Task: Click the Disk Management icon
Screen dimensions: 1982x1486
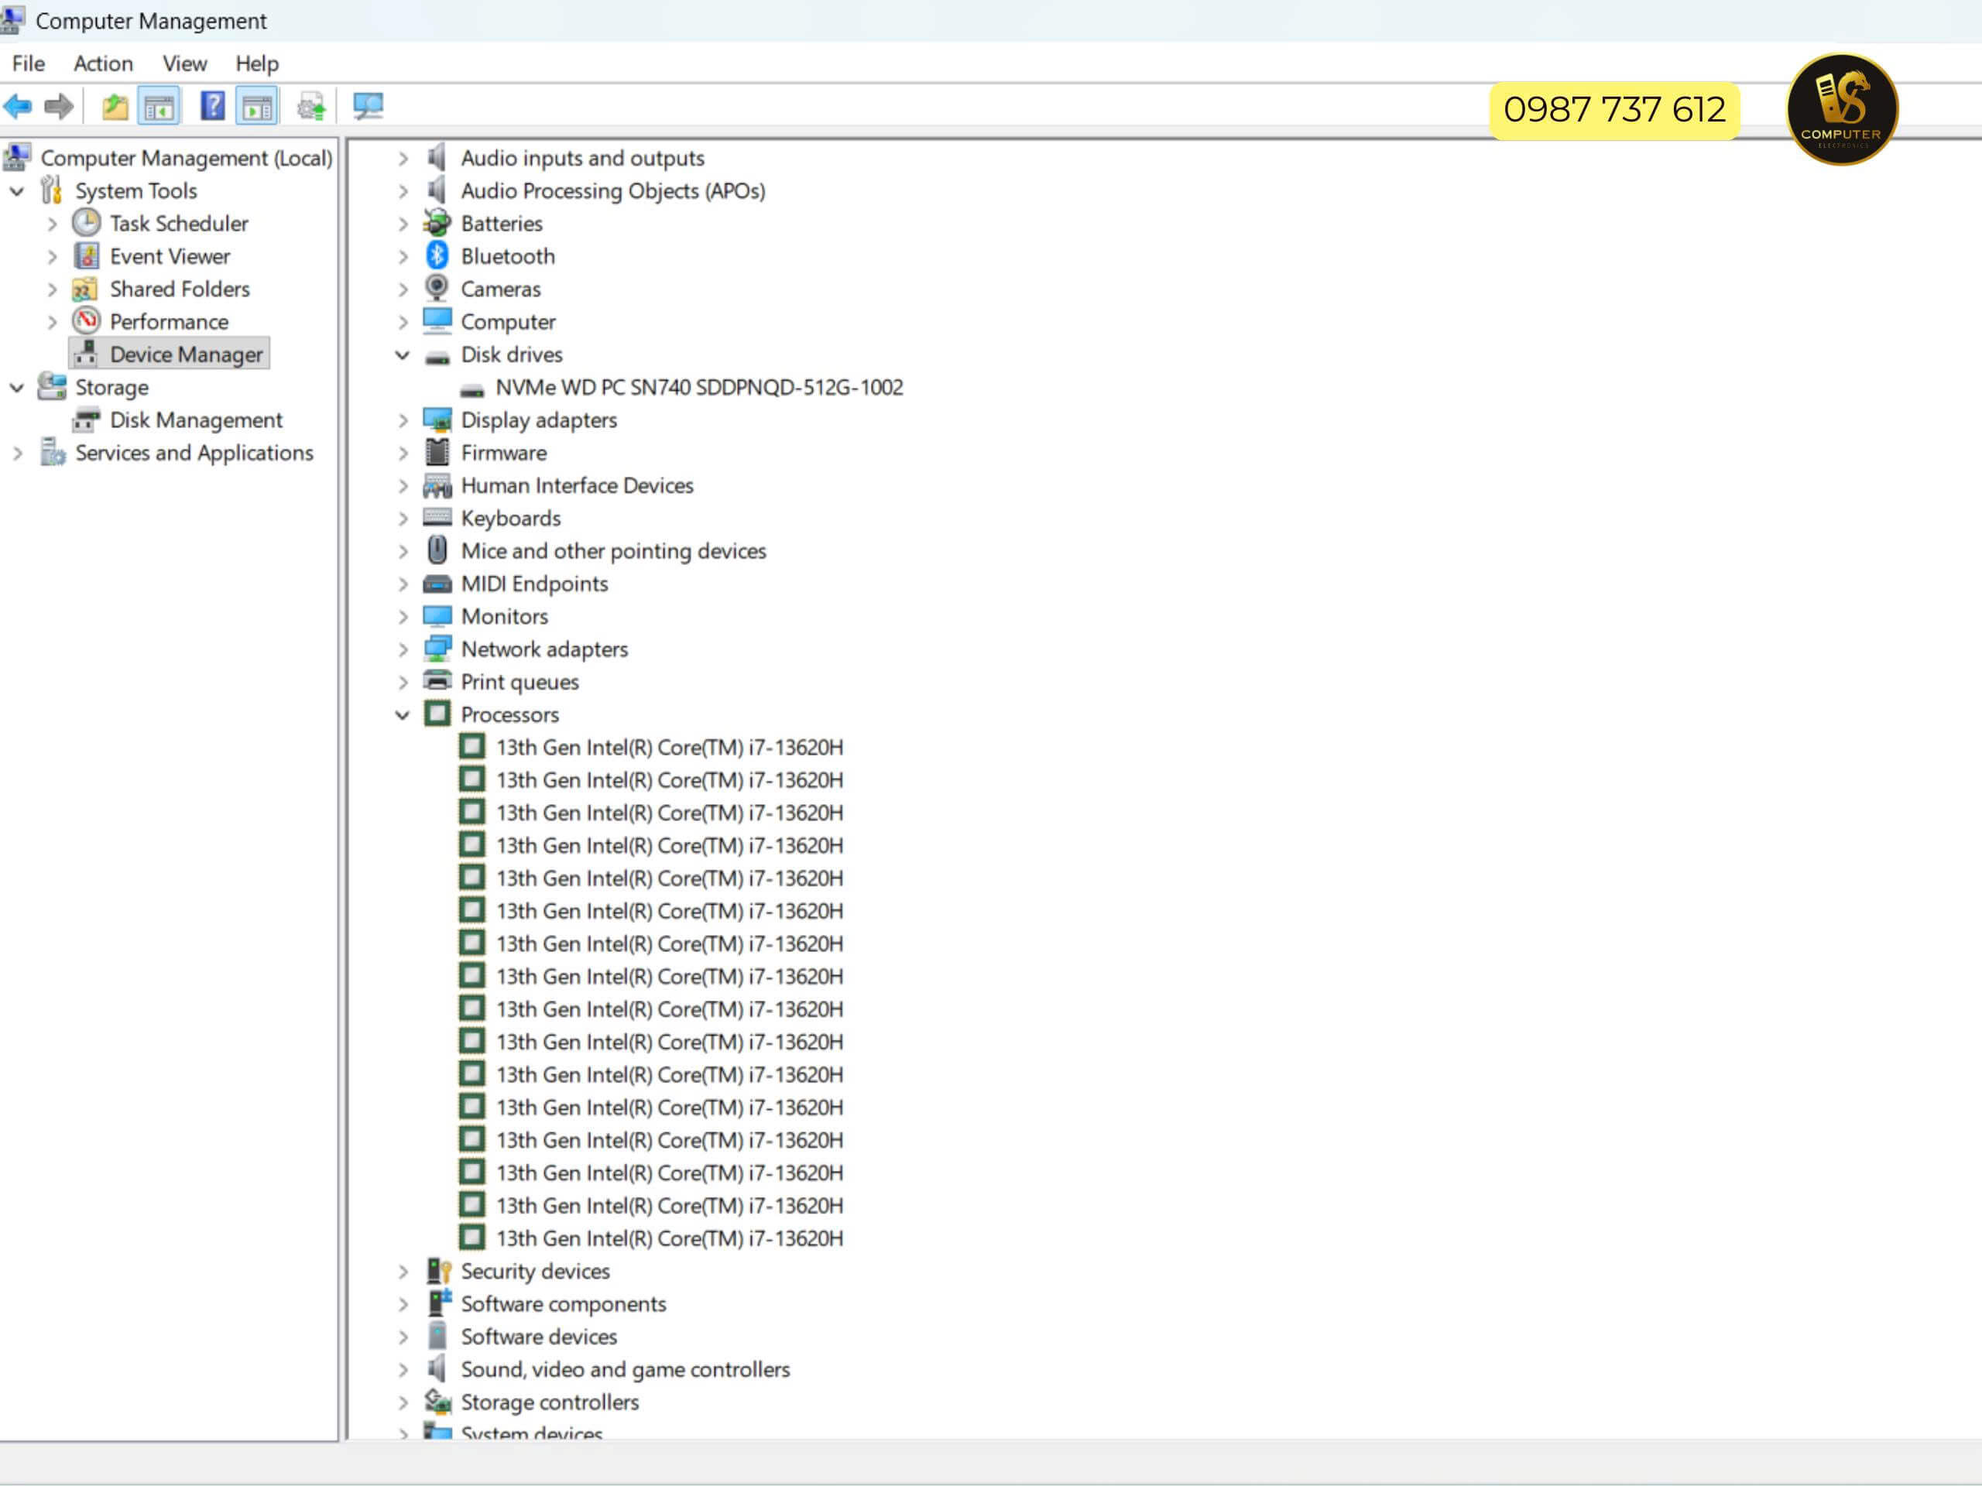Action: pyautogui.click(x=87, y=419)
